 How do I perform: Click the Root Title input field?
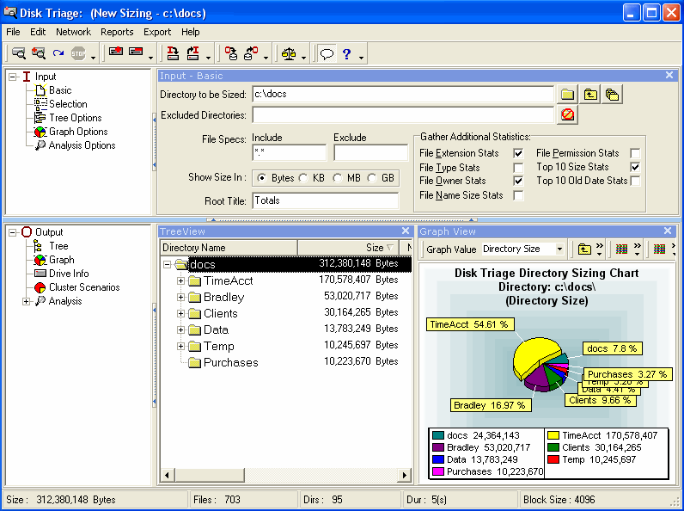click(326, 200)
